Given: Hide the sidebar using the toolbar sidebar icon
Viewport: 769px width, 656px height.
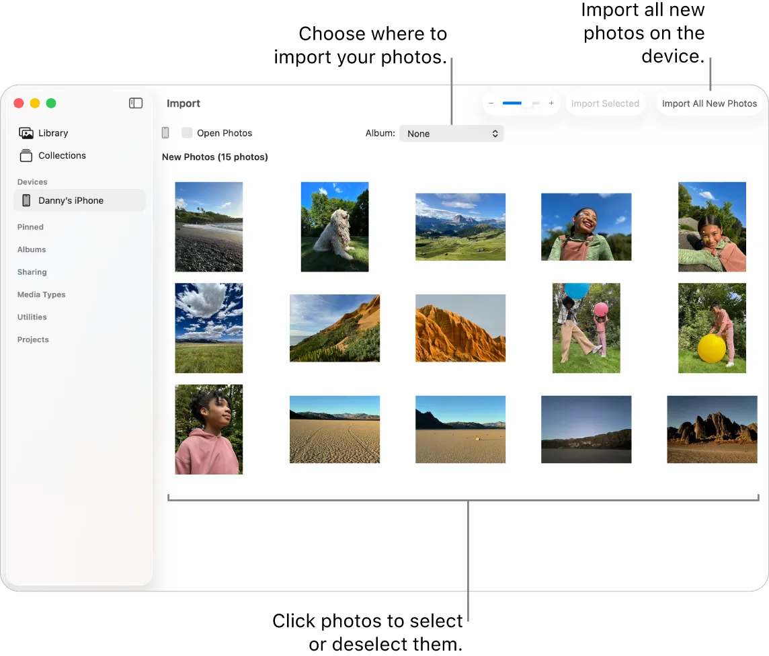Looking at the screenshot, I should coord(136,103).
